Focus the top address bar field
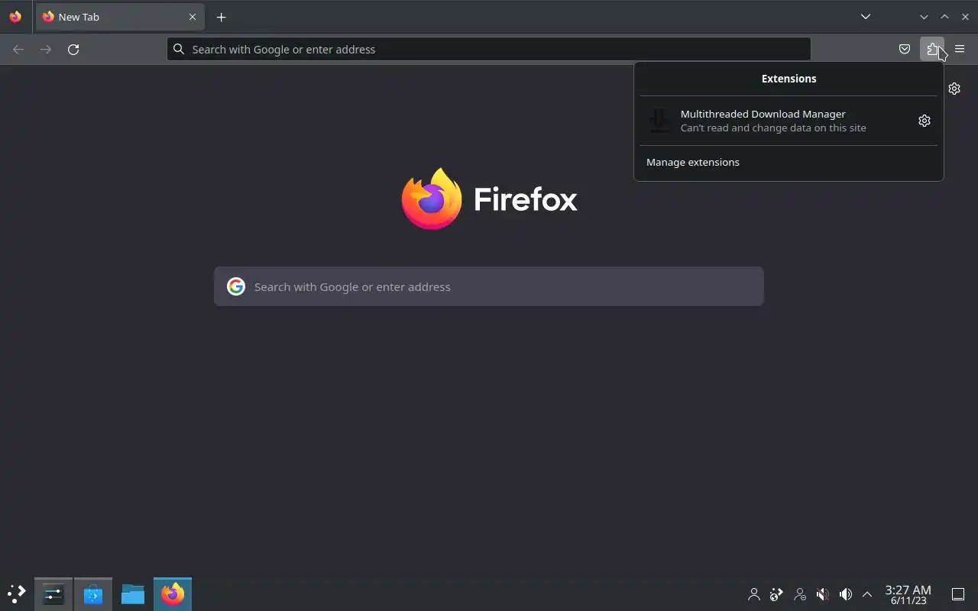This screenshot has height=611, width=978. (x=489, y=49)
